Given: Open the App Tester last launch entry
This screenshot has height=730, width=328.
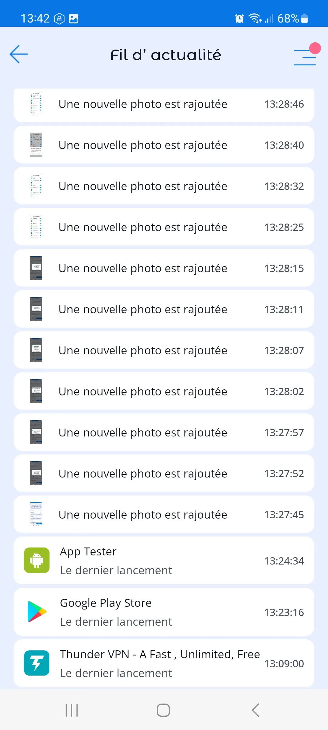Looking at the screenshot, I should (x=164, y=561).
